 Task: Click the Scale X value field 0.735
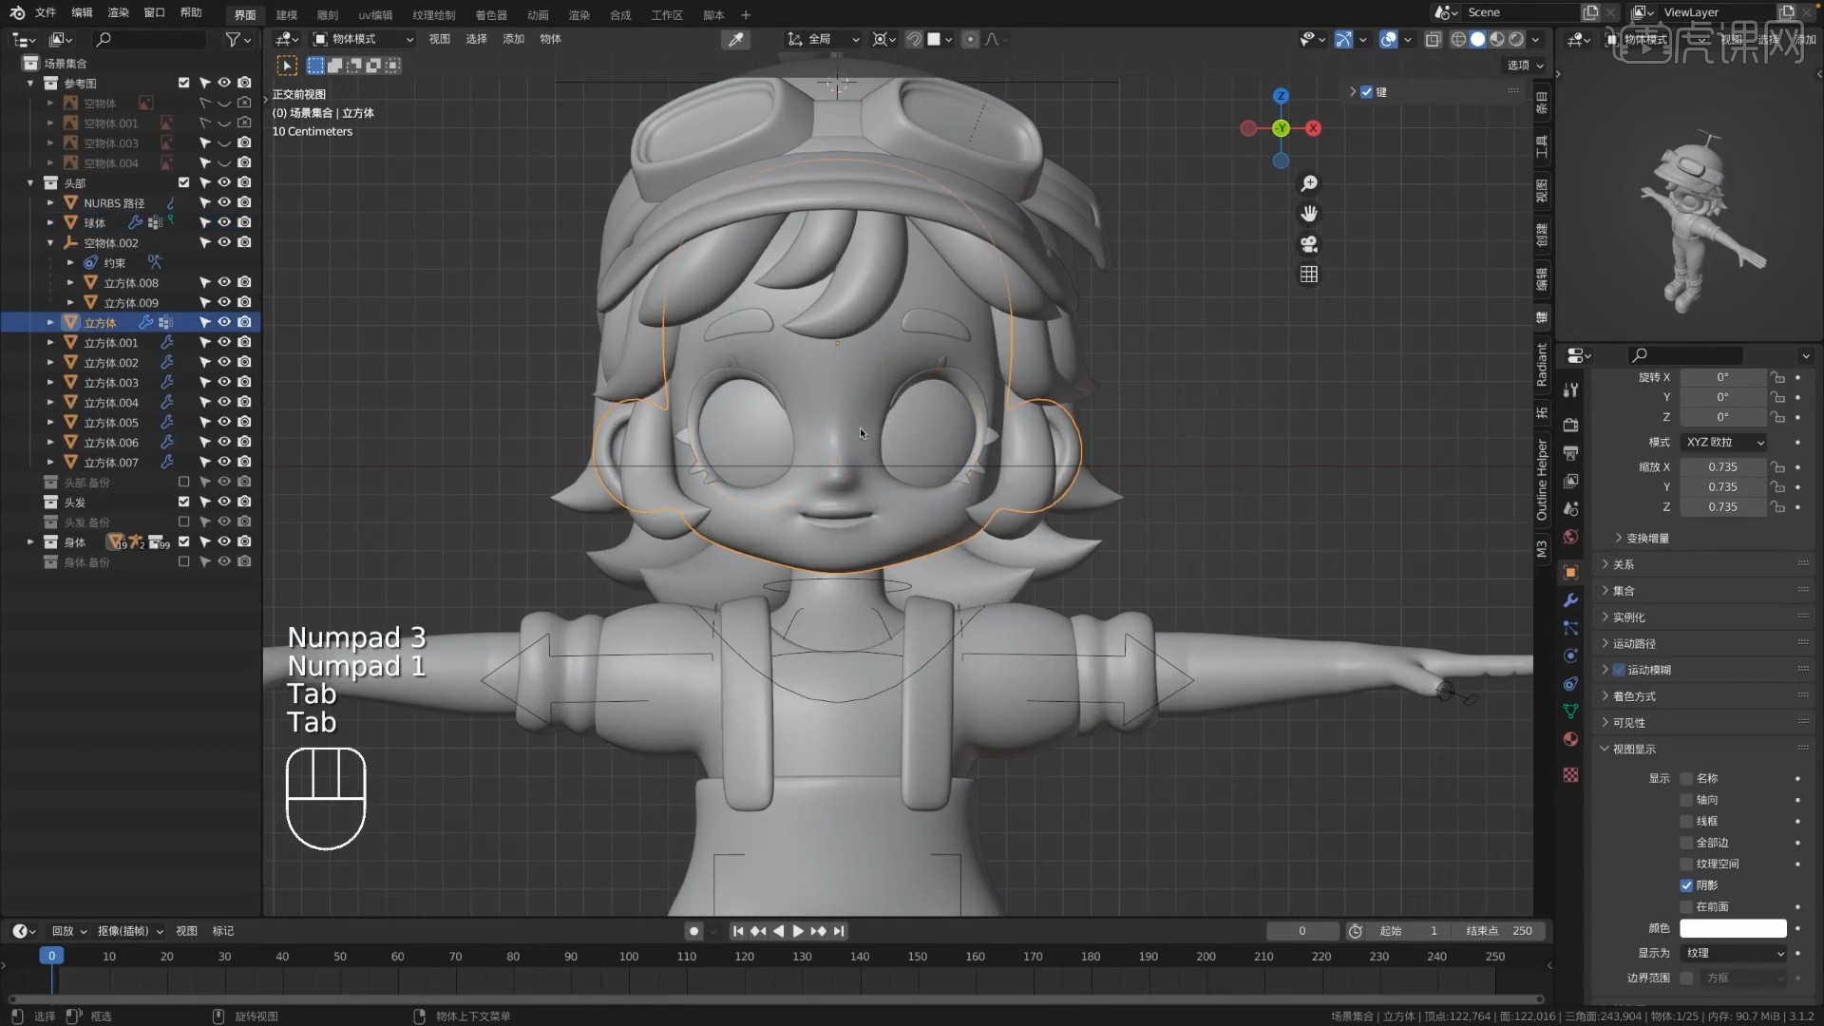[x=1724, y=466]
